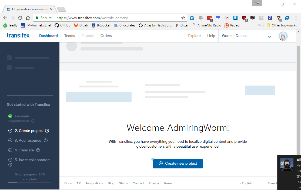
Task: Click help icon next to Translate
Action: click(x=38, y=150)
